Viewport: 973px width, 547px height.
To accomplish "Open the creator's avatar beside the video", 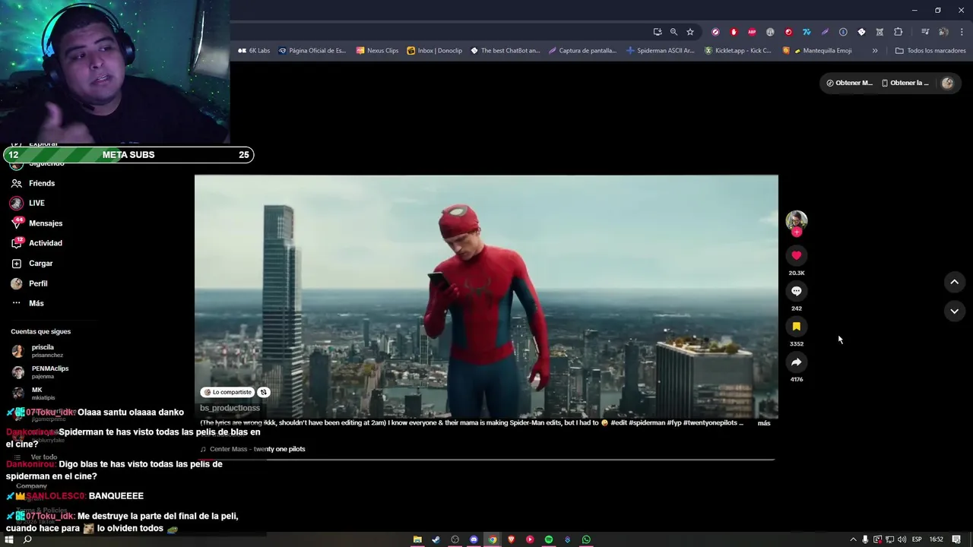I will 796,220.
